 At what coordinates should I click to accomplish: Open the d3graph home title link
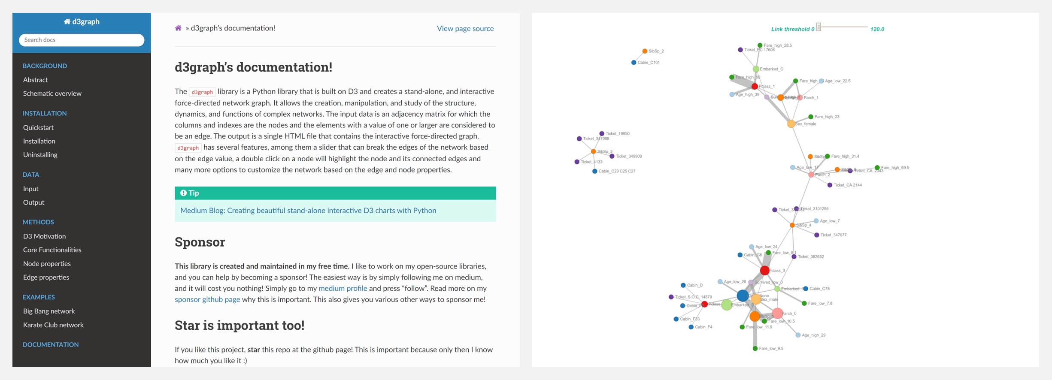[x=82, y=21]
